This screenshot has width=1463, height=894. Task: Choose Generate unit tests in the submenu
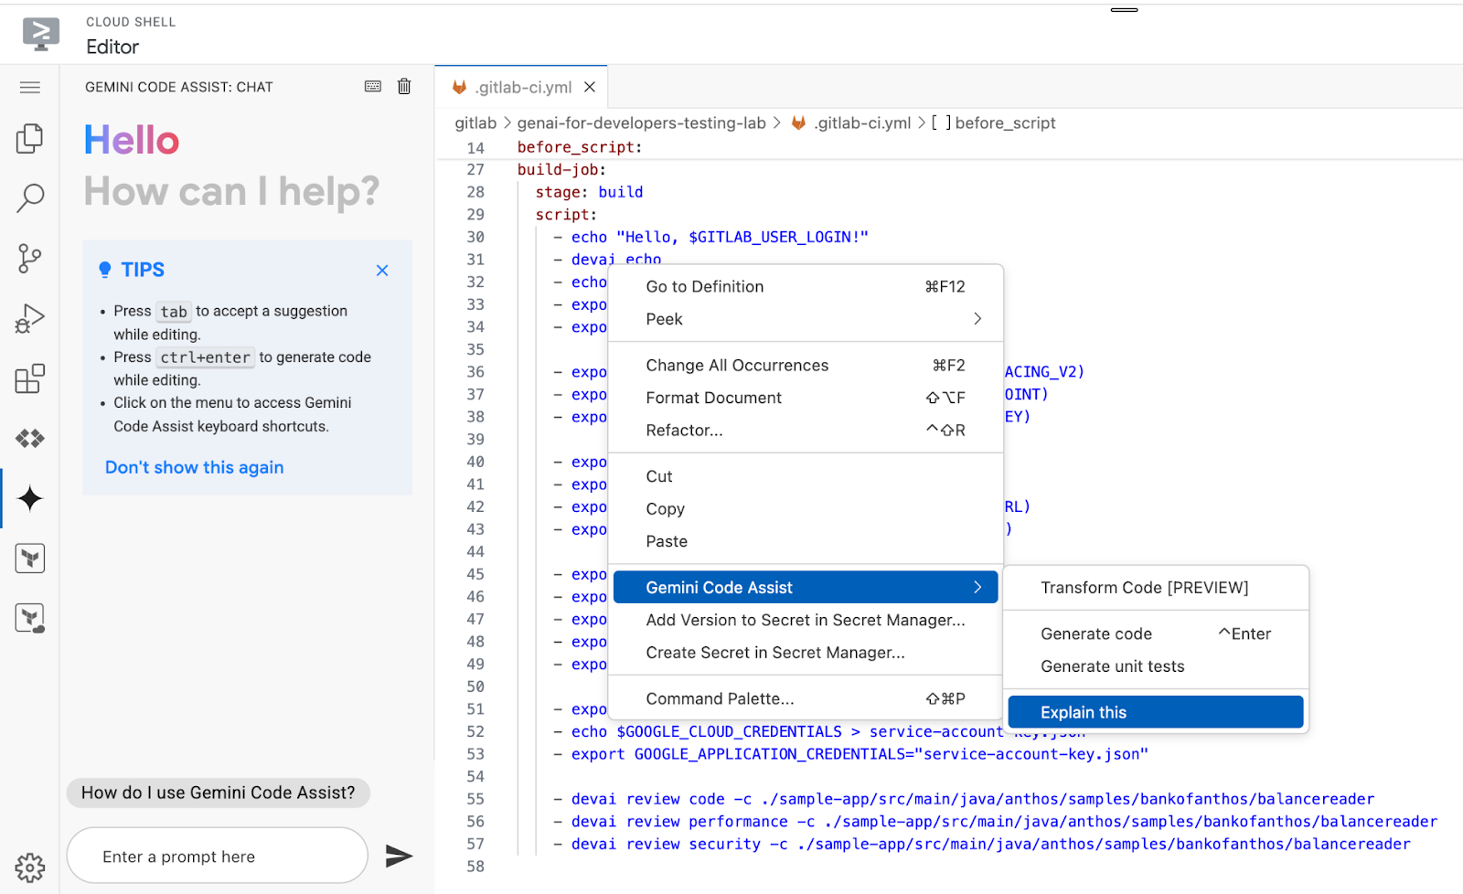(x=1156, y=666)
